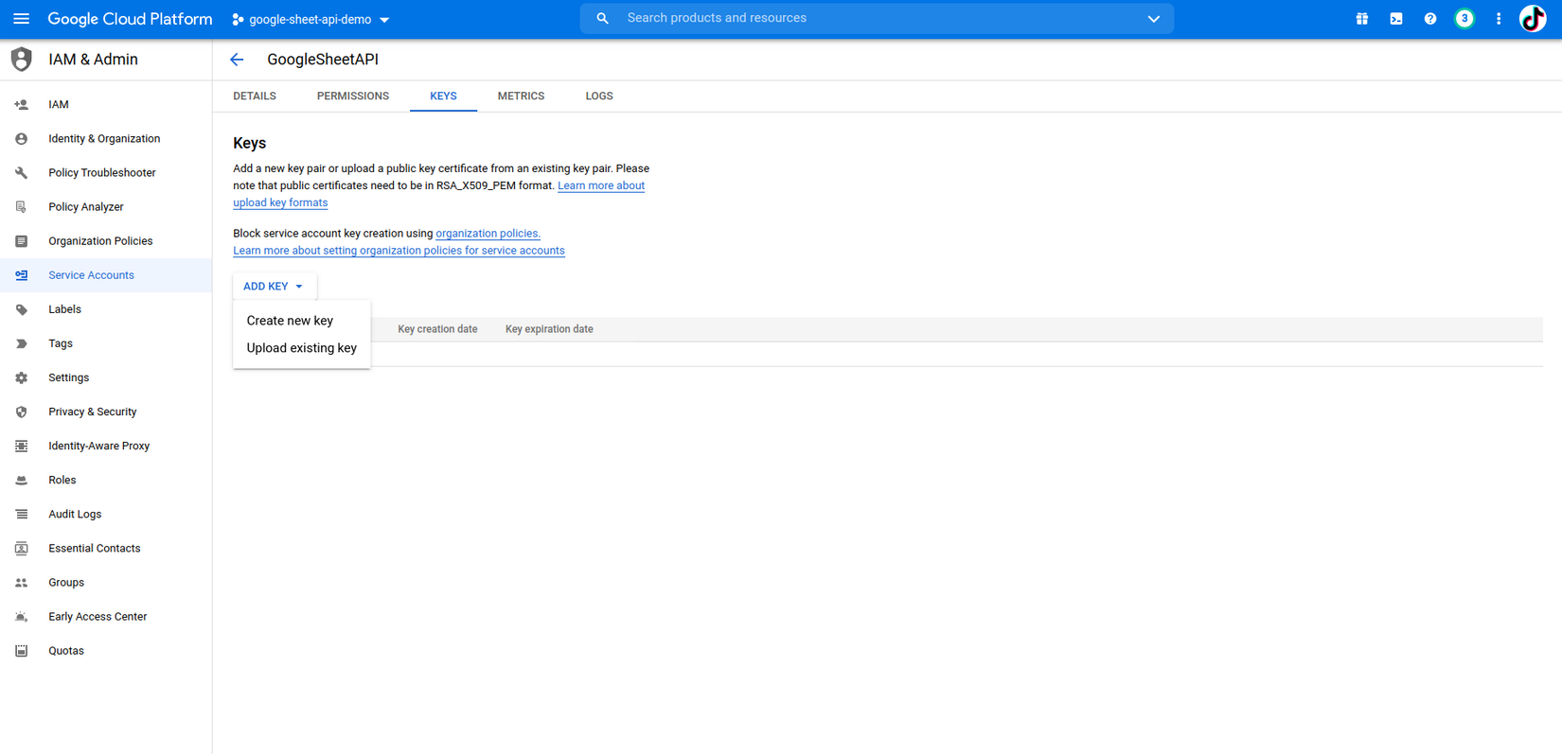
Task: Open Audit Logs in the sidebar
Action: pyautogui.click(x=106, y=514)
